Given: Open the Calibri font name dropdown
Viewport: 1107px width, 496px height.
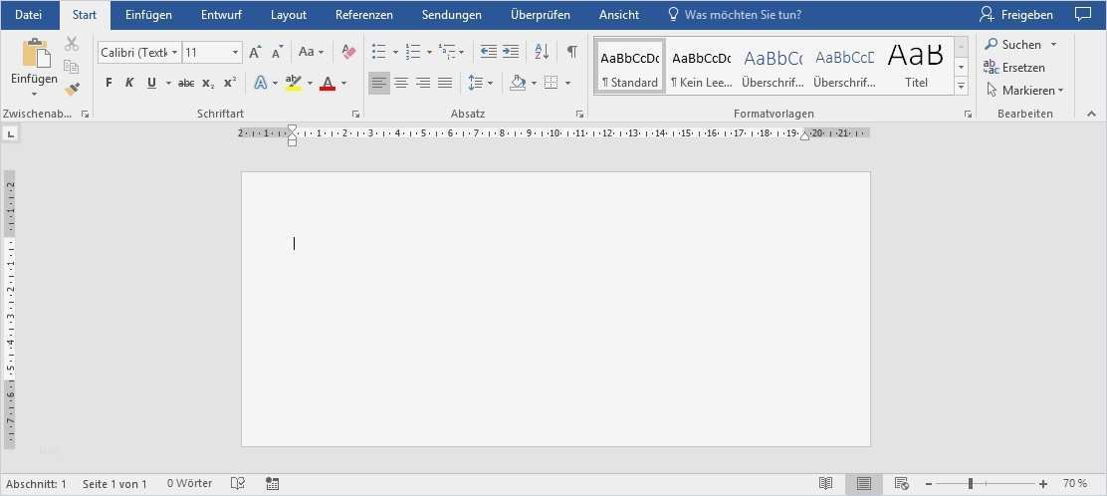Looking at the screenshot, I should pos(174,52).
